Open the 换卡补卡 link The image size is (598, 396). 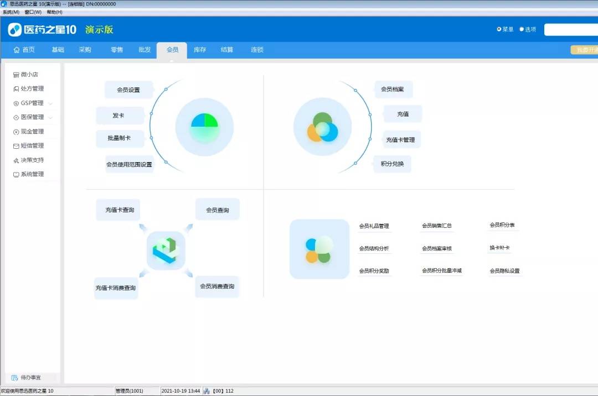(499, 248)
